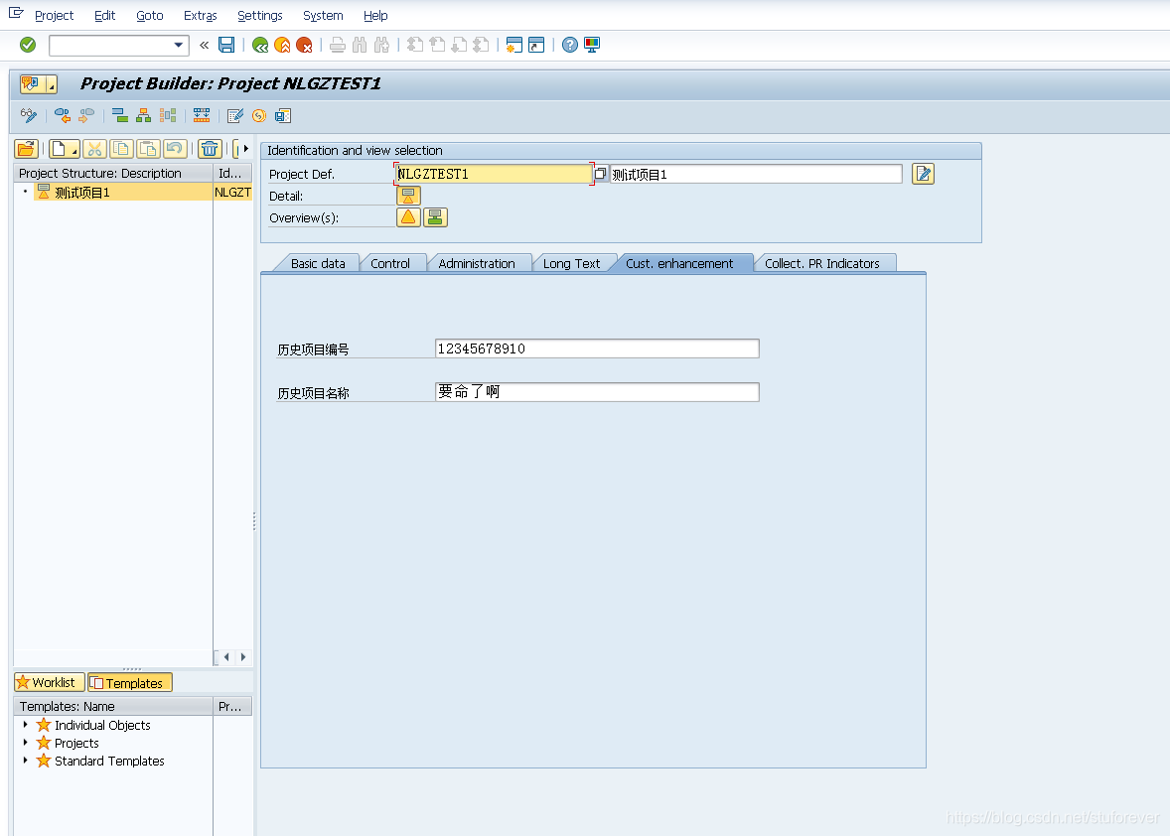The image size is (1170, 836).
Task: Click the blue Help question mark icon
Action: point(570,45)
